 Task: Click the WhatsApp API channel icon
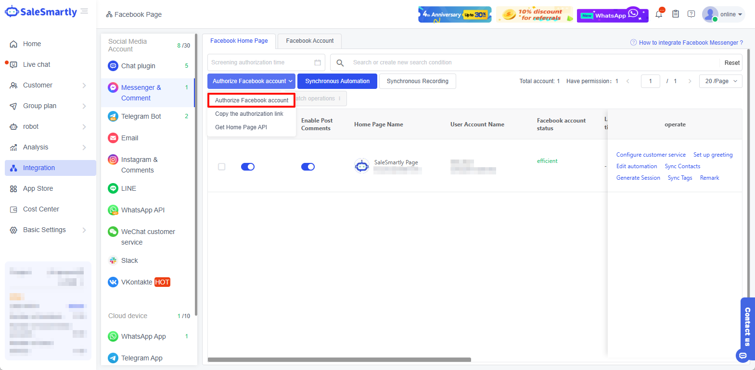click(x=113, y=210)
